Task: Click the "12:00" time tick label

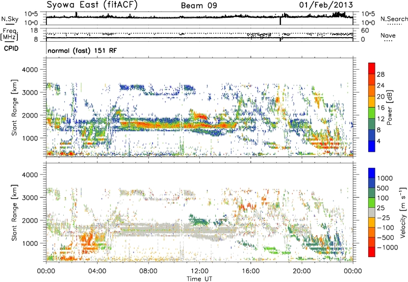Action: coord(199,271)
